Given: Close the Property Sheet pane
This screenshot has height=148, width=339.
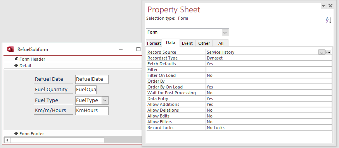Looking at the screenshot, I should [330, 6].
